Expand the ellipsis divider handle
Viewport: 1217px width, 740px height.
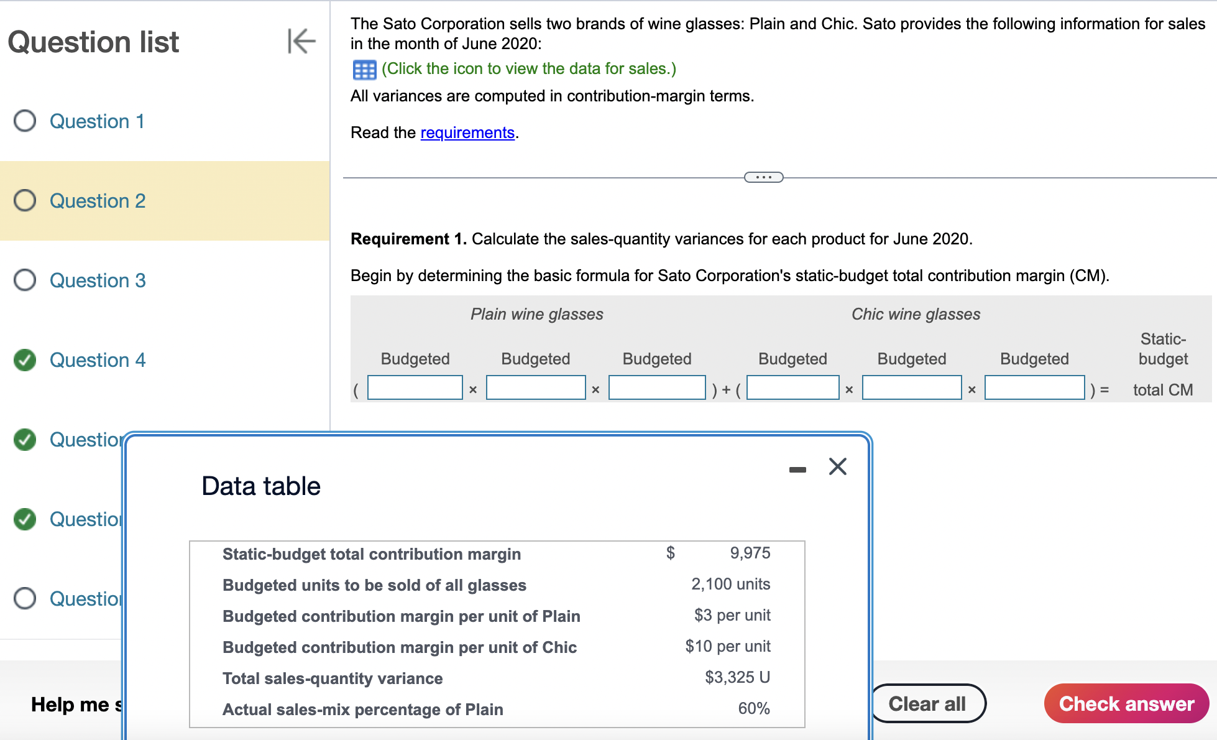click(763, 178)
